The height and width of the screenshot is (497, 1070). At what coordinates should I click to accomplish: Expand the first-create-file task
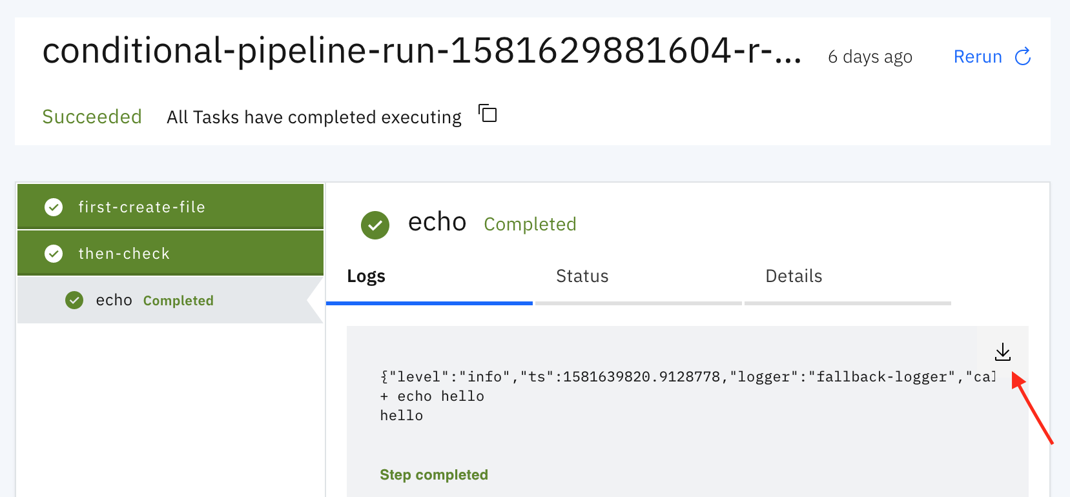point(170,207)
